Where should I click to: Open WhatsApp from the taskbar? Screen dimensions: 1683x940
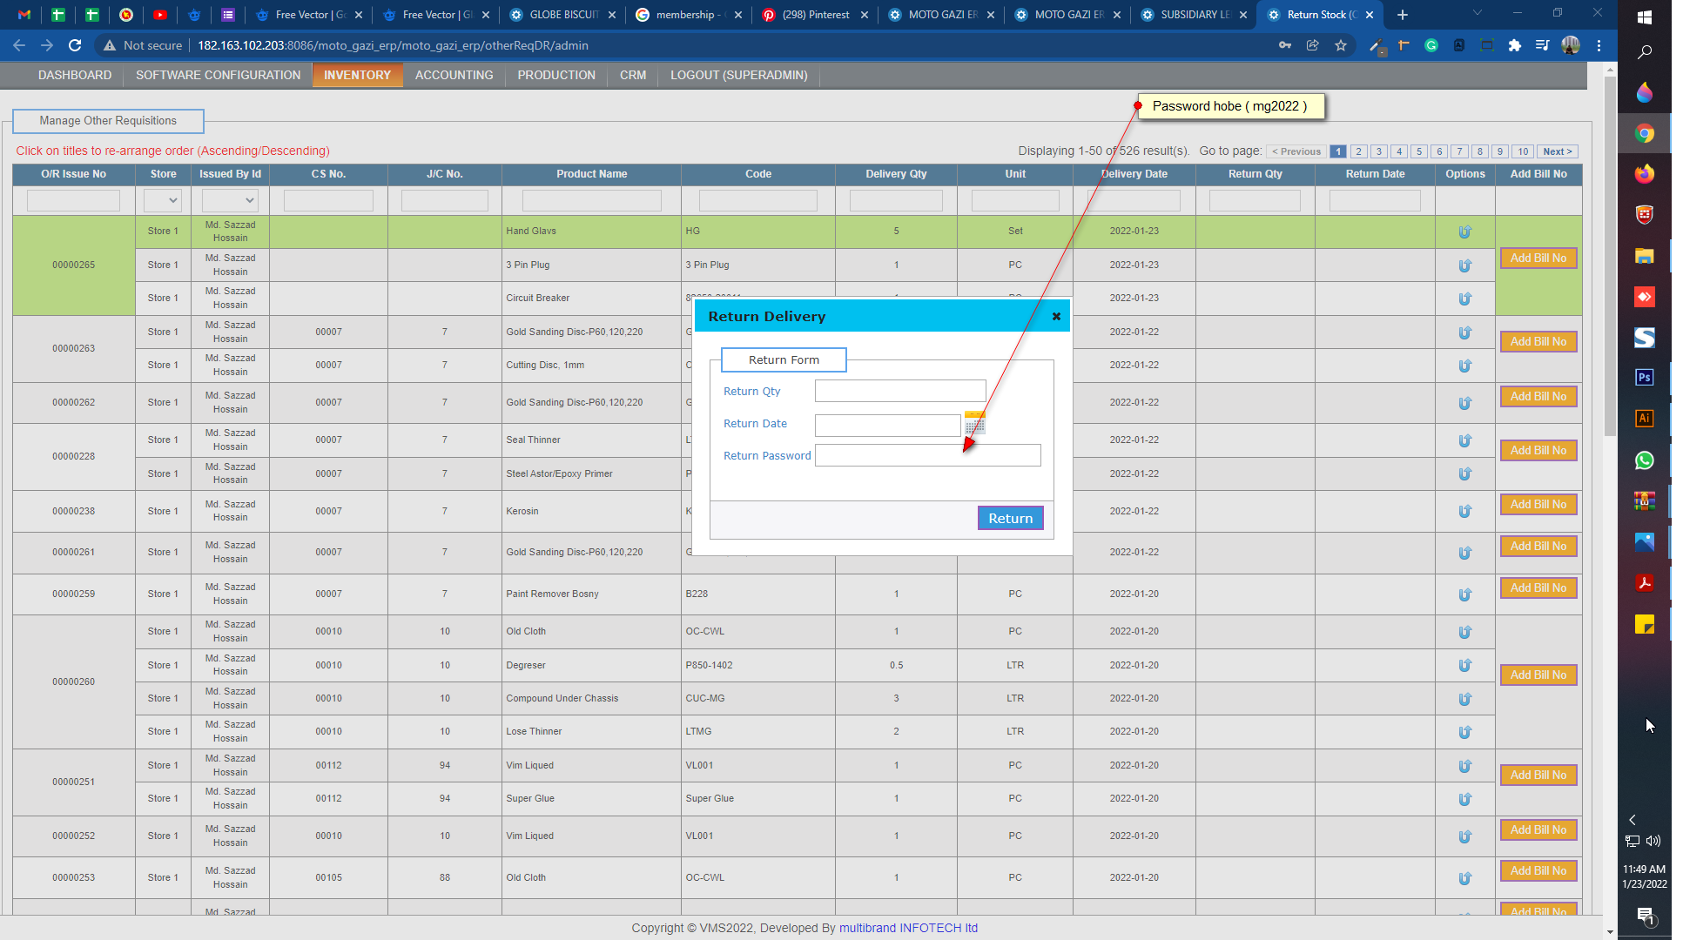[x=1644, y=460]
